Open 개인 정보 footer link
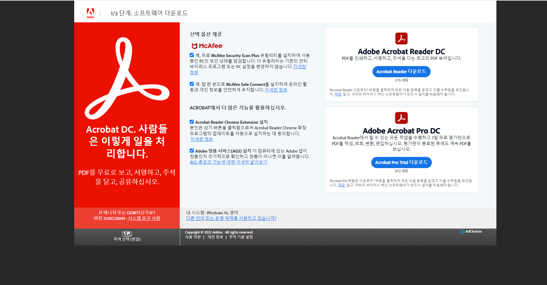The width and height of the screenshot is (547, 285). coord(215,237)
